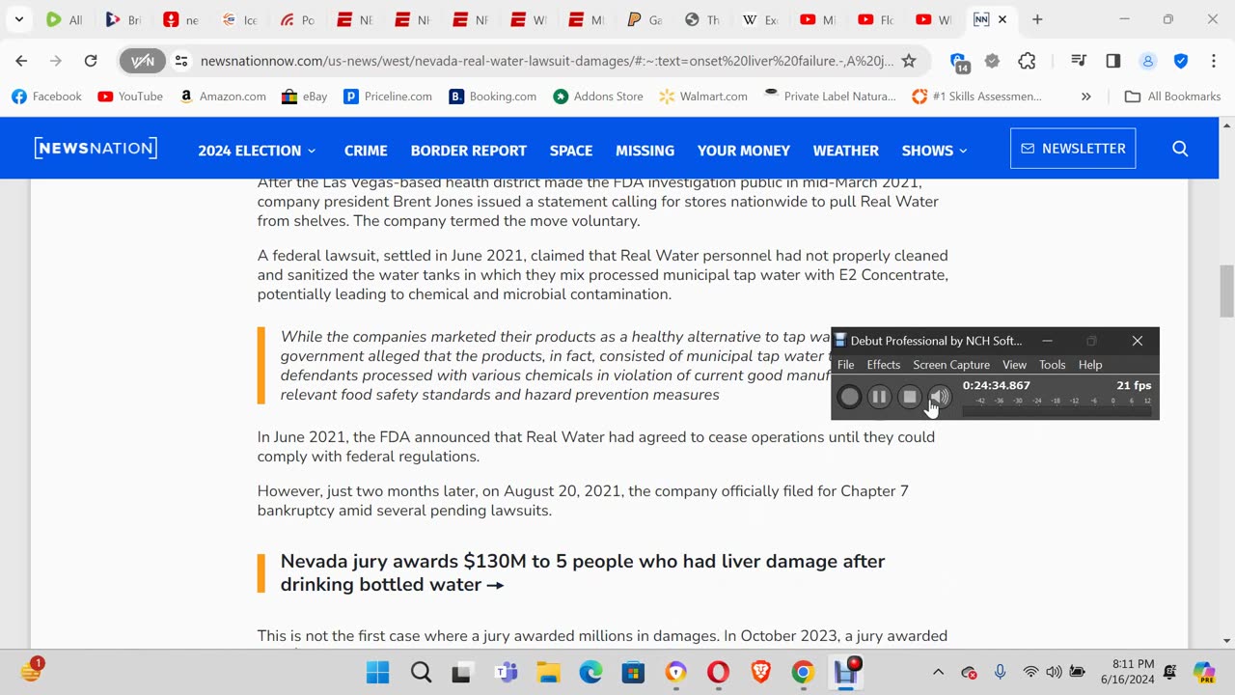
Task: Open the extension with badge 14
Action: pos(959,63)
